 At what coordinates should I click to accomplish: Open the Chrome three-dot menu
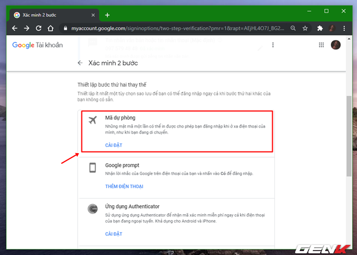pos(344,29)
